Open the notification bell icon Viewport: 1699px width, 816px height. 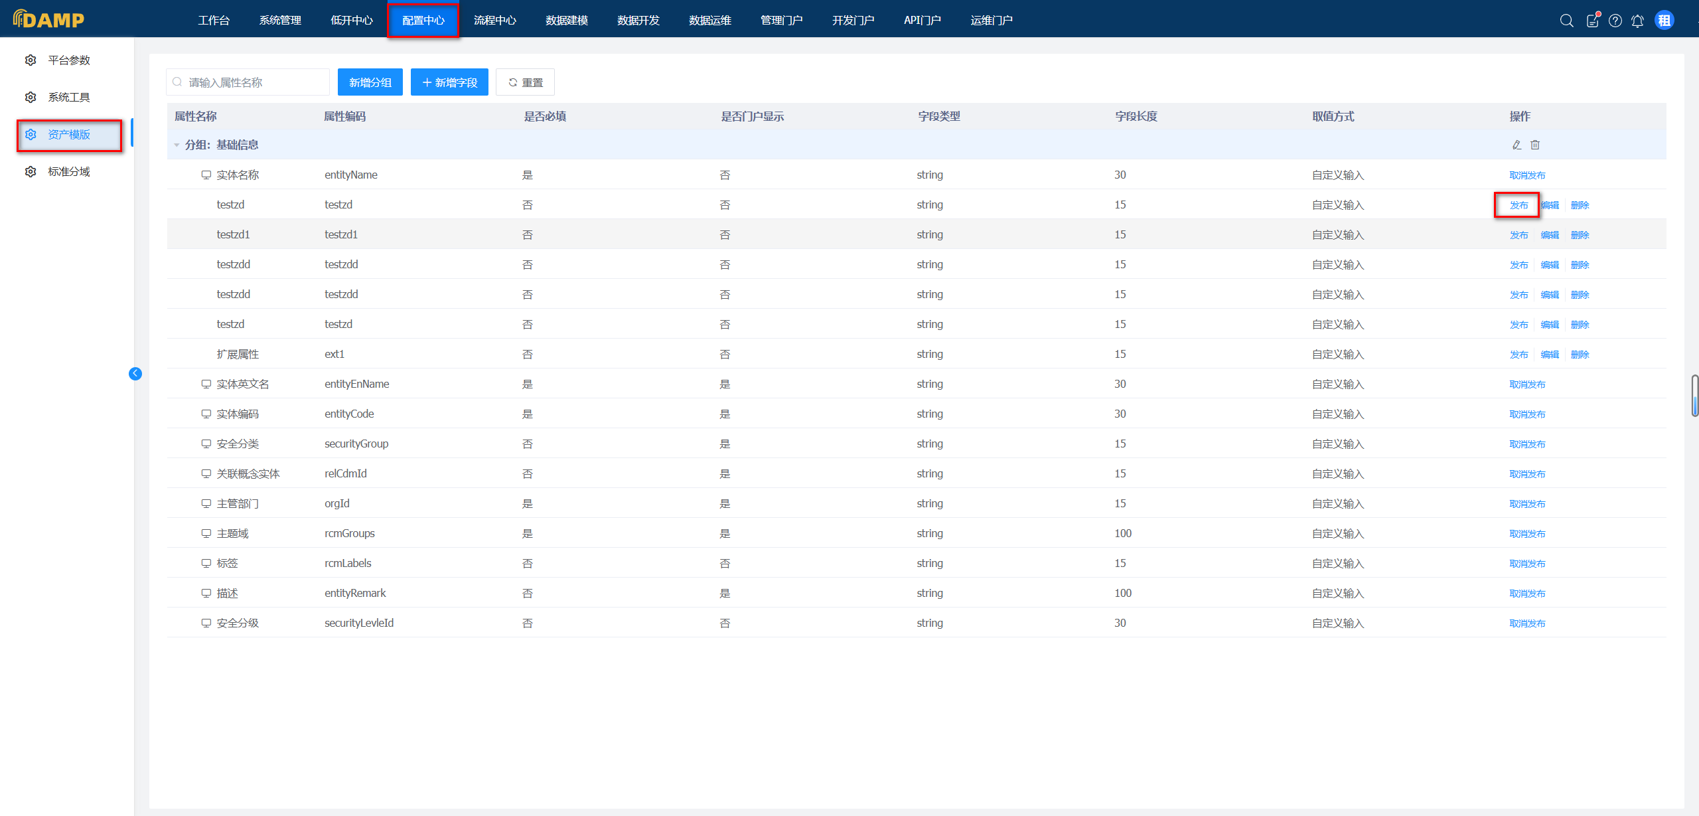(1637, 21)
